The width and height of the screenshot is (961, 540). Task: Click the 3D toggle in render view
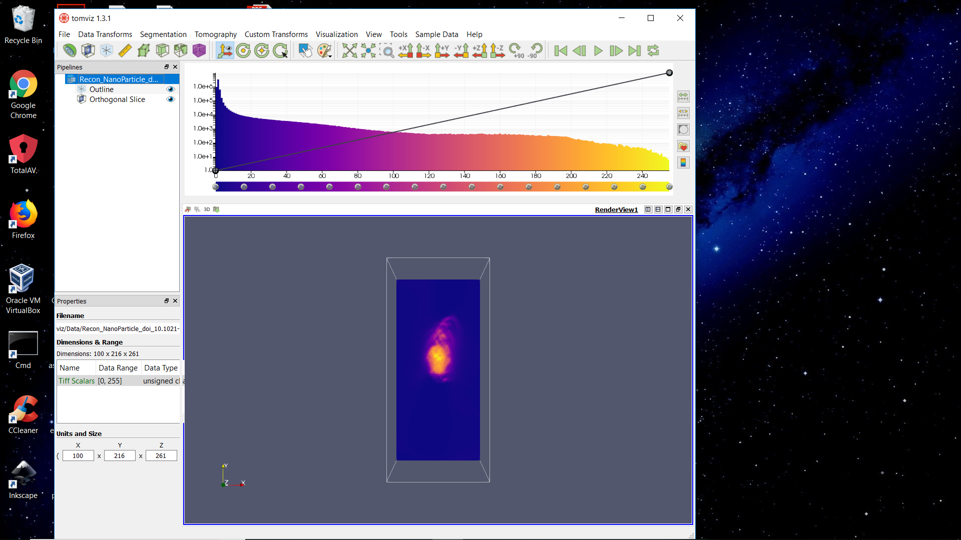tap(207, 209)
